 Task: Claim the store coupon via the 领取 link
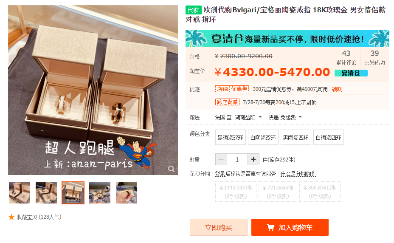337,89
